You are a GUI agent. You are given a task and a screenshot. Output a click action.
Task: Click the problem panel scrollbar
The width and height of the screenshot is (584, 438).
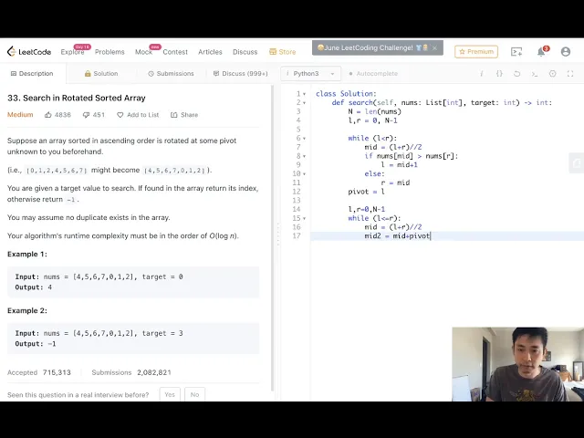(272, 238)
